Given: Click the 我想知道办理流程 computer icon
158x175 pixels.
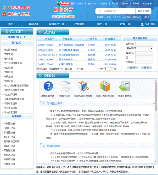Looking at the screenshot, I should (x=83, y=86).
